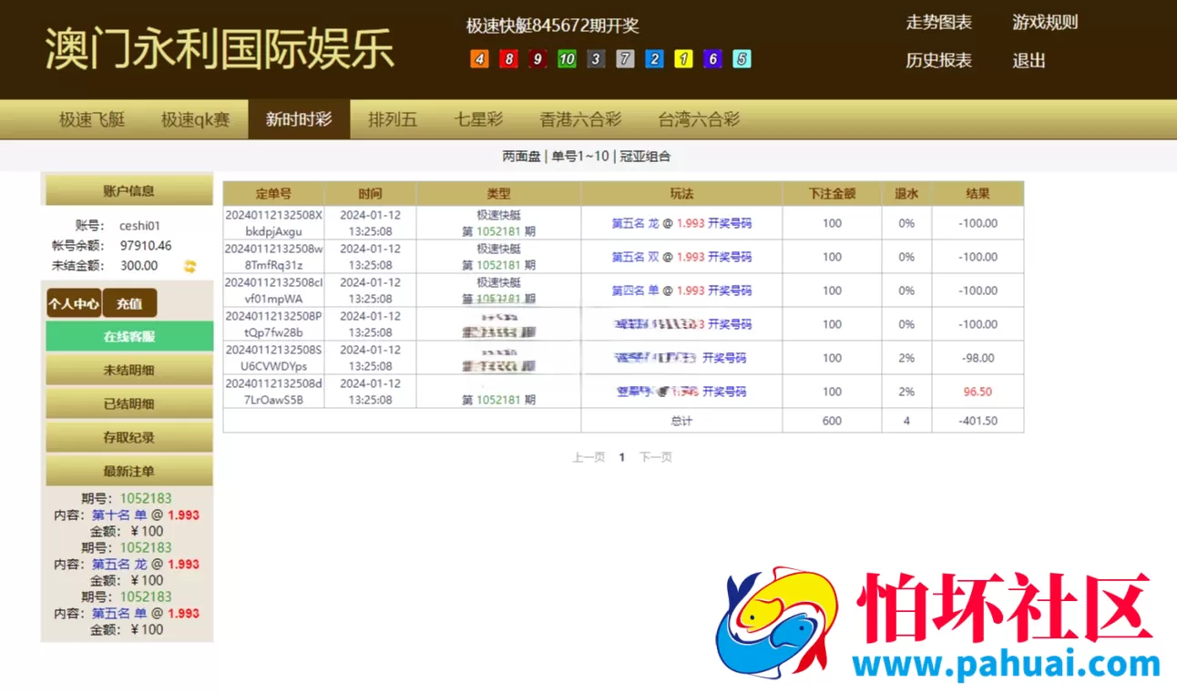Image resolution: width=1177 pixels, height=693 pixels.
Task: Refresh unsettled amount with coin icon
Action: 189,266
